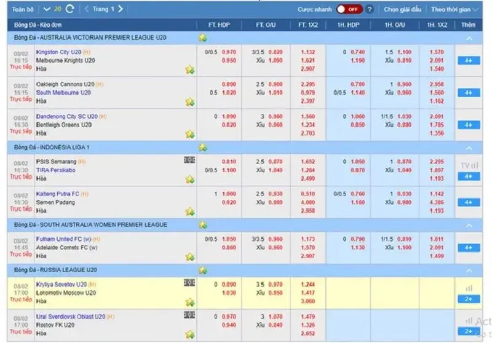
Task: Open statistics chart icon for Krylya Sovetov match
Action: 469,288
